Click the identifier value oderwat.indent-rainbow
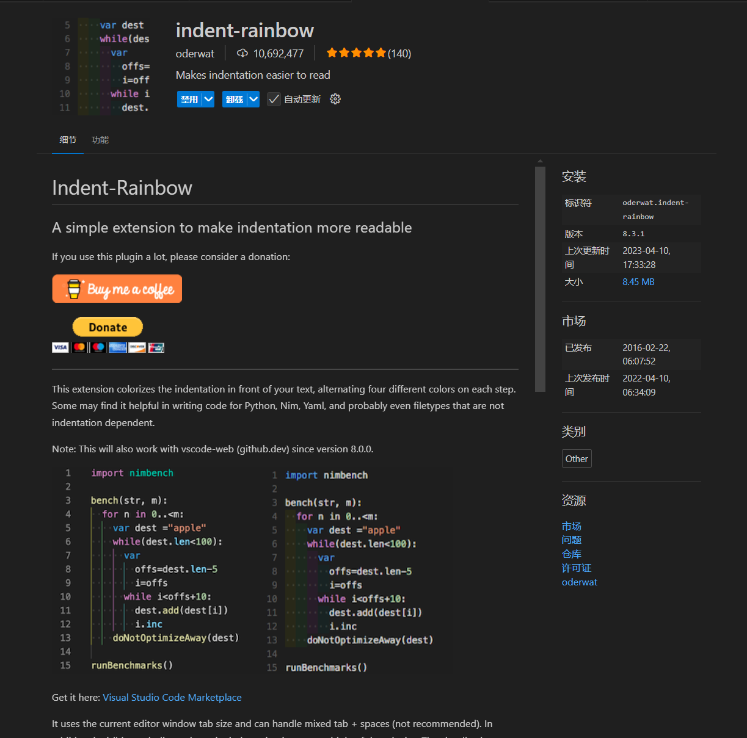The width and height of the screenshot is (747, 738). pyautogui.click(x=655, y=209)
